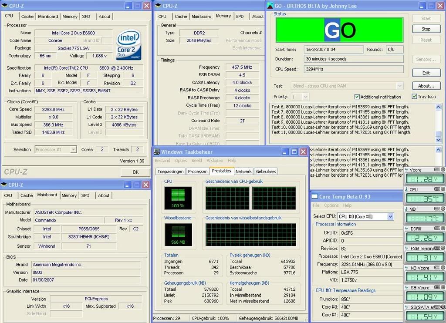Click the Start Time field in ORTHOS
Viewport: 446px width, 323px height.
coord(334,50)
